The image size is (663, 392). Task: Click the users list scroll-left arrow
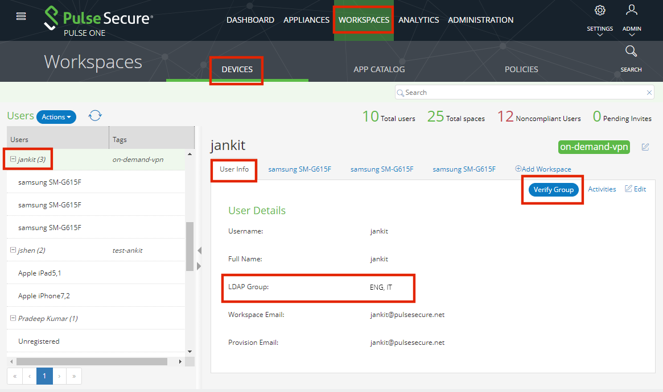[x=11, y=362]
